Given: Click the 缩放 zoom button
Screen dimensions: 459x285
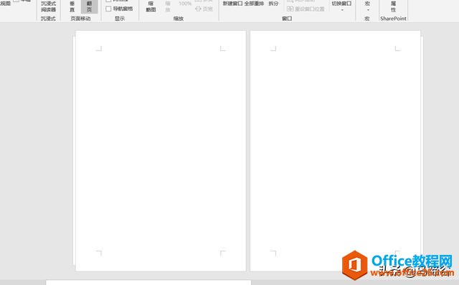Looking at the screenshot, I should pos(168,6).
